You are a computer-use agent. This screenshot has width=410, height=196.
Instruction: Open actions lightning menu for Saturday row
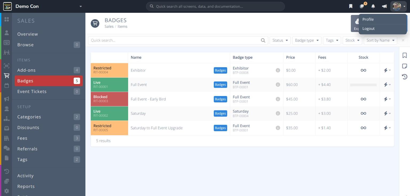tap(387, 113)
